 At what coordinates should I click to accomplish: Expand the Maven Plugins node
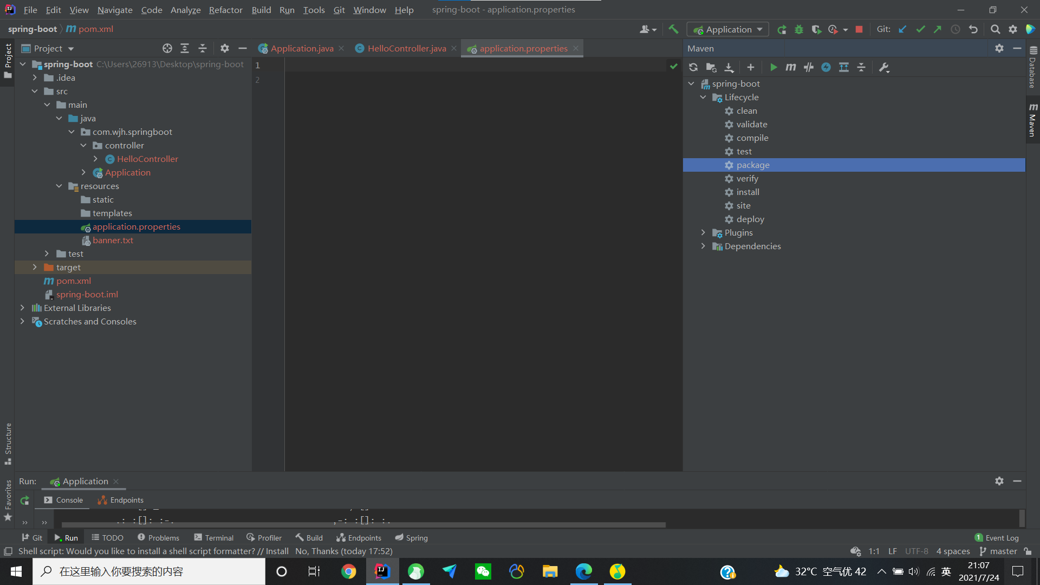tap(703, 232)
